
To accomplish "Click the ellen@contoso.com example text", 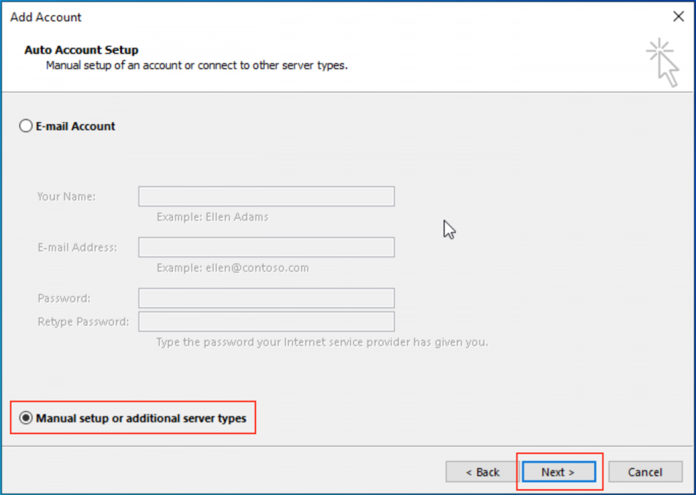I will pyautogui.click(x=233, y=268).
